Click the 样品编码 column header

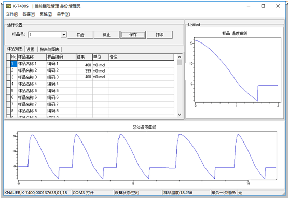[61, 57]
